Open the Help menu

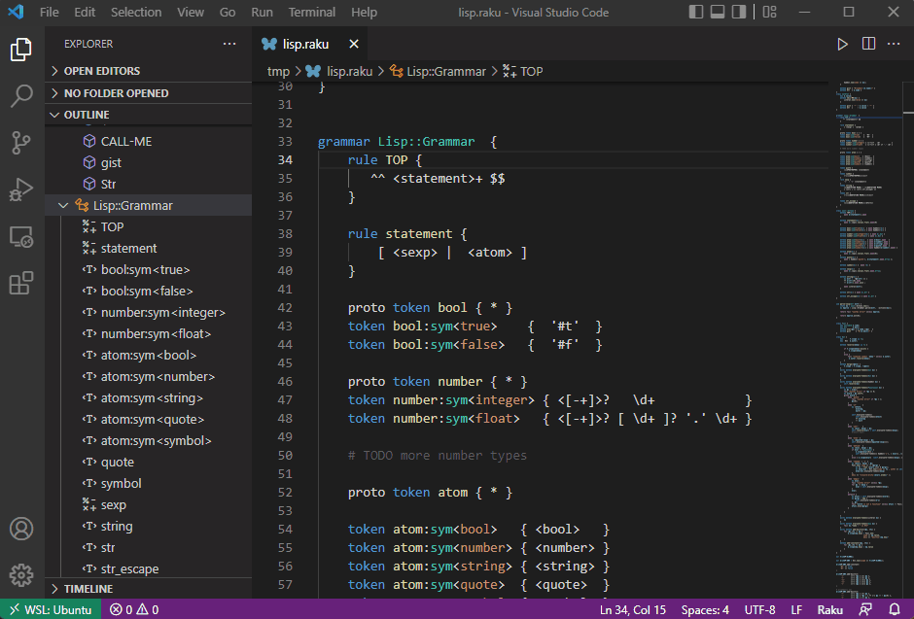coord(364,12)
